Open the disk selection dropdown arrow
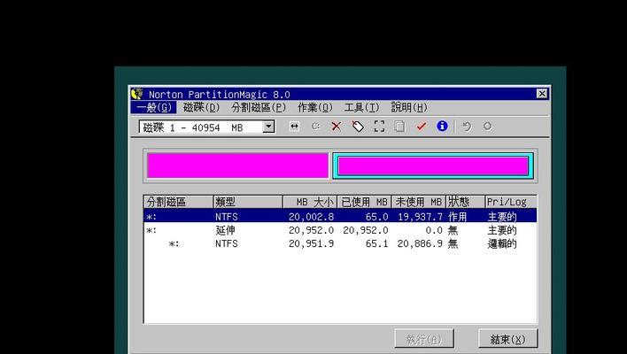Screen dimensions: 627x354 [268, 127]
